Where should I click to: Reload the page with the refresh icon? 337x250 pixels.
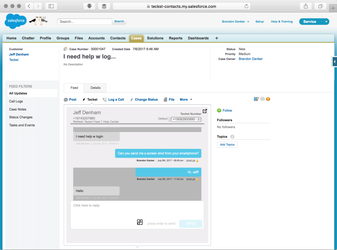[246, 6]
